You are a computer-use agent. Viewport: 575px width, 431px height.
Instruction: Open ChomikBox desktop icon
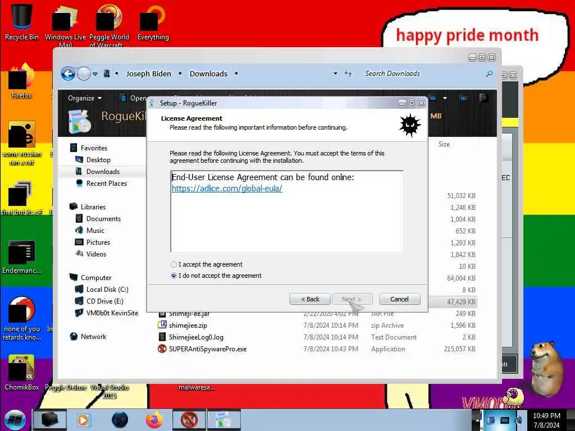click(x=22, y=372)
